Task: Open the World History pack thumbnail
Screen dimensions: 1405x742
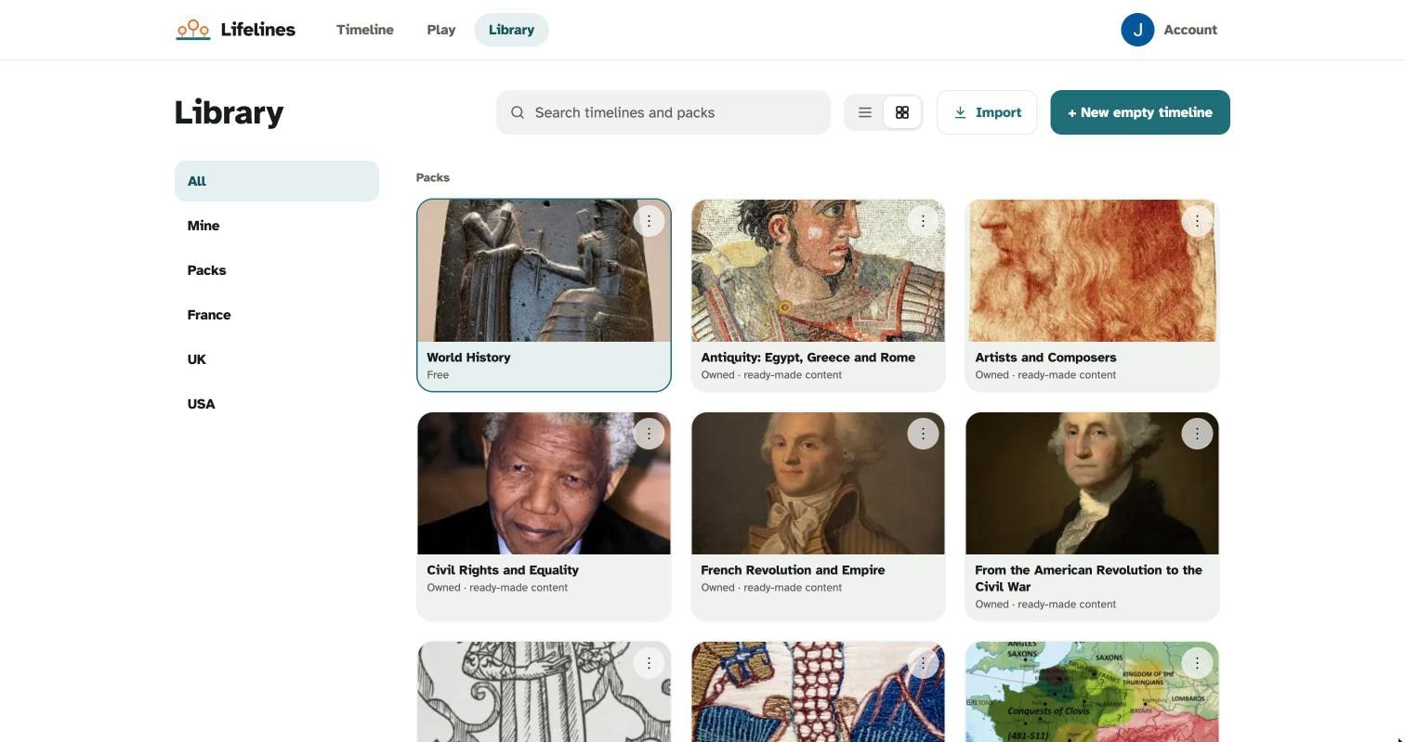Action: [544, 270]
